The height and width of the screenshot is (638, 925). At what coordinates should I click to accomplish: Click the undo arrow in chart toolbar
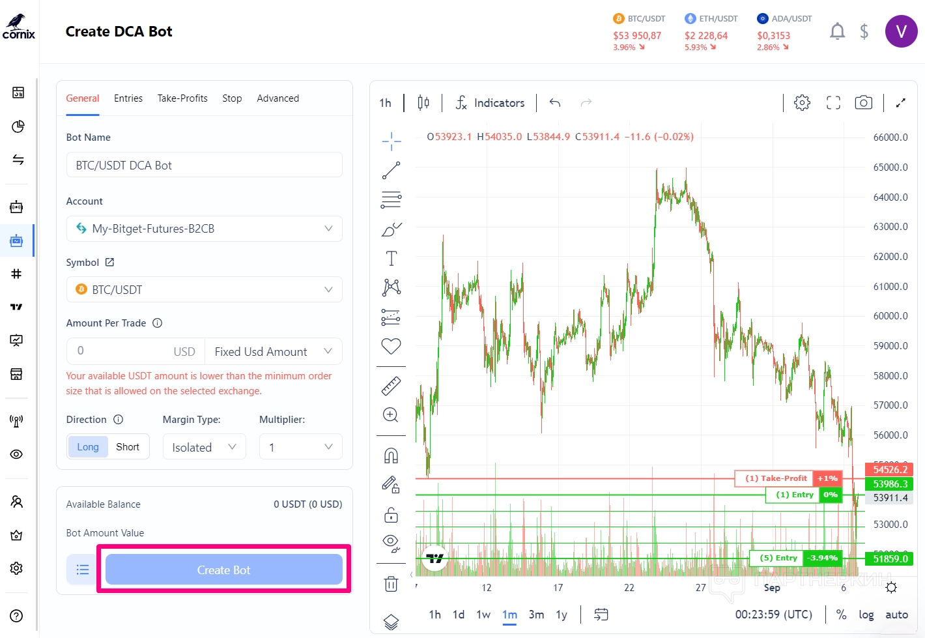pyautogui.click(x=555, y=103)
